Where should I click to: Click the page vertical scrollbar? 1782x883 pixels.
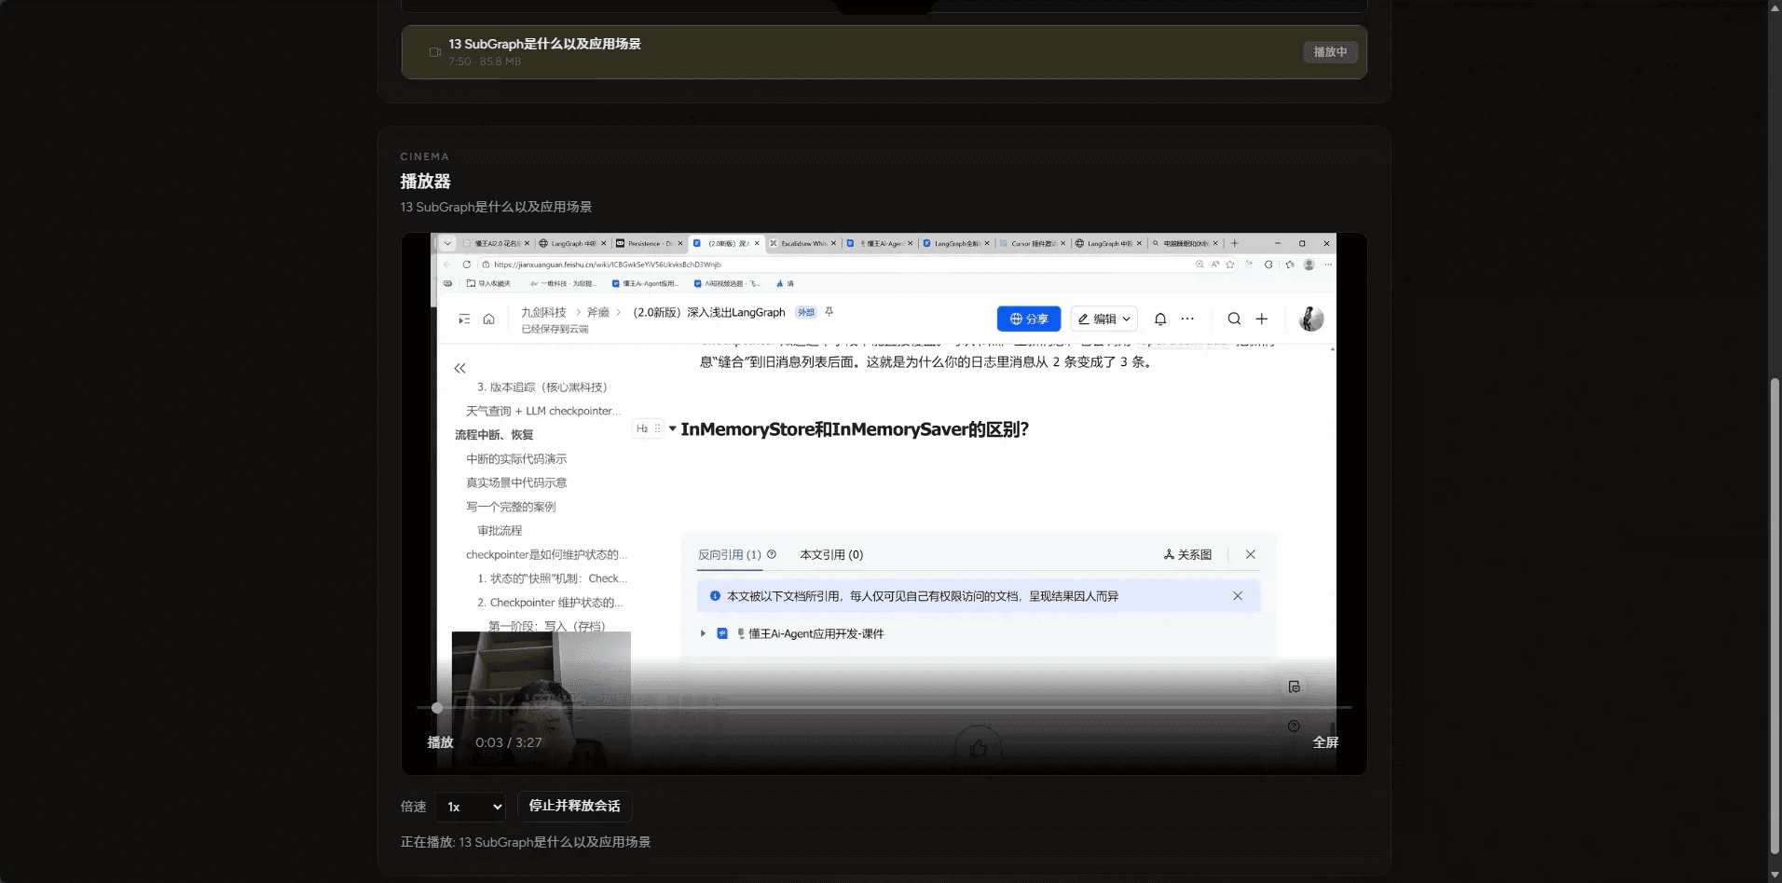point(1775,615)
